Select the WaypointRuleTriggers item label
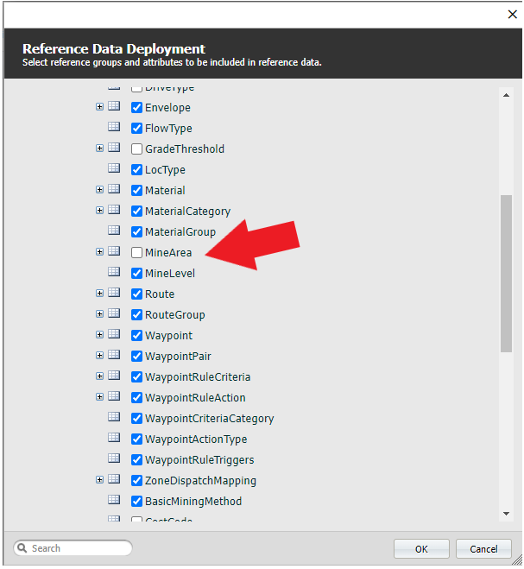 tap(199, 460)
